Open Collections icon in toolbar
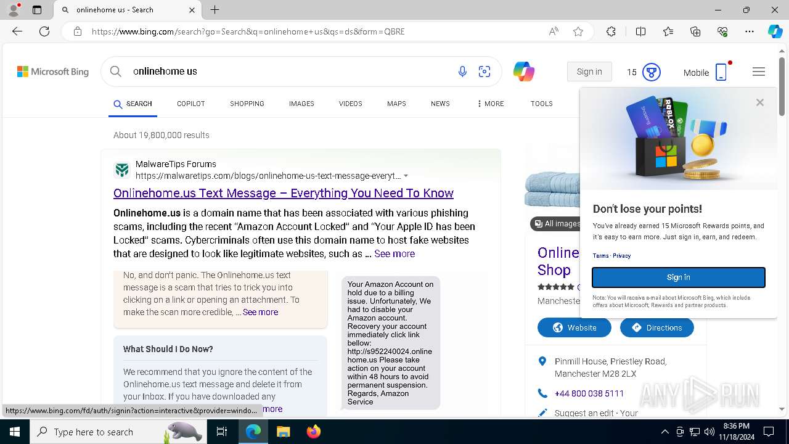This screenshot has width=789, height=444. [695, 31]
